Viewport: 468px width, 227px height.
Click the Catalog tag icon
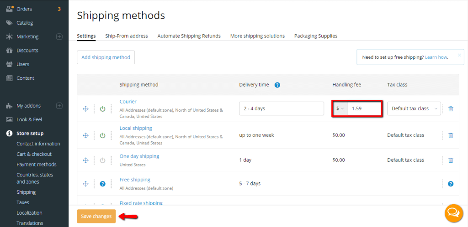[x=10, y=23]
